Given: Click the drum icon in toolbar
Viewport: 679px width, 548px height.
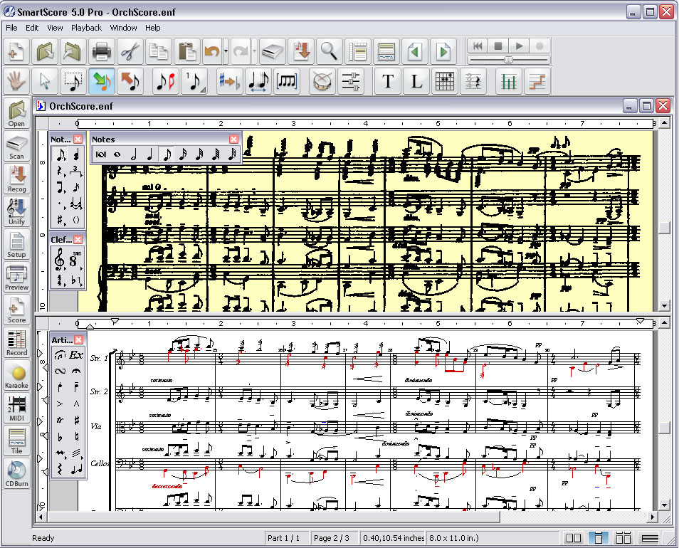Looking at the screenshot, I should 322,81.
